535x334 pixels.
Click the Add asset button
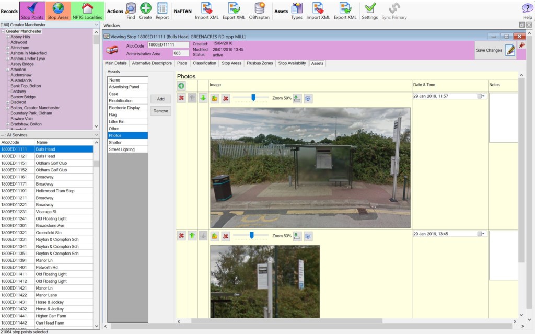[160, 99]
